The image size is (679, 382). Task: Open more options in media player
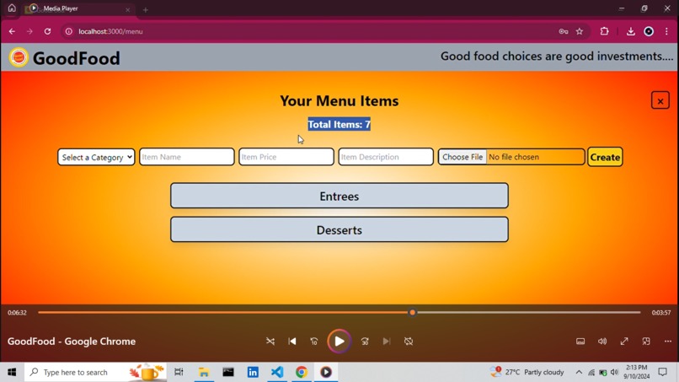668,342
